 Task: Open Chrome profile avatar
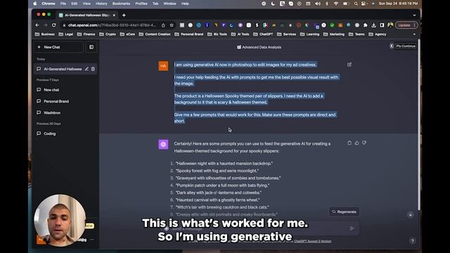point(390,25)
